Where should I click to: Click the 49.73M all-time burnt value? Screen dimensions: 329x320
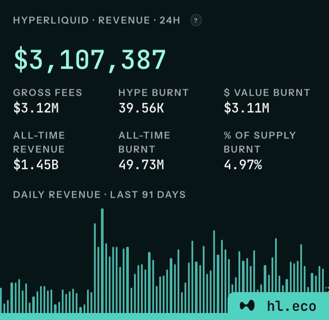point(141,165)
